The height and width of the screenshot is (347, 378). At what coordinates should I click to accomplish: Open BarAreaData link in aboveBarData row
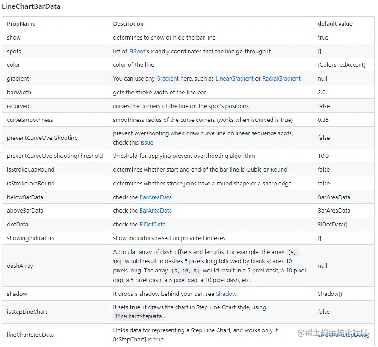pyautogui.click(x=155, y=210)
